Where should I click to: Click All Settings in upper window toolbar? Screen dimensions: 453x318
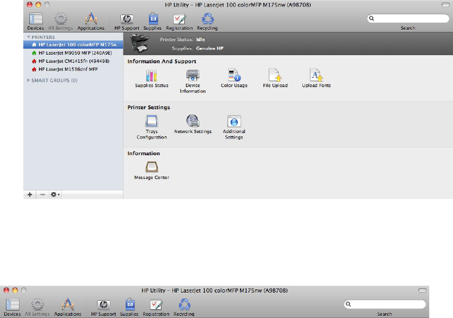click(60, 21)
